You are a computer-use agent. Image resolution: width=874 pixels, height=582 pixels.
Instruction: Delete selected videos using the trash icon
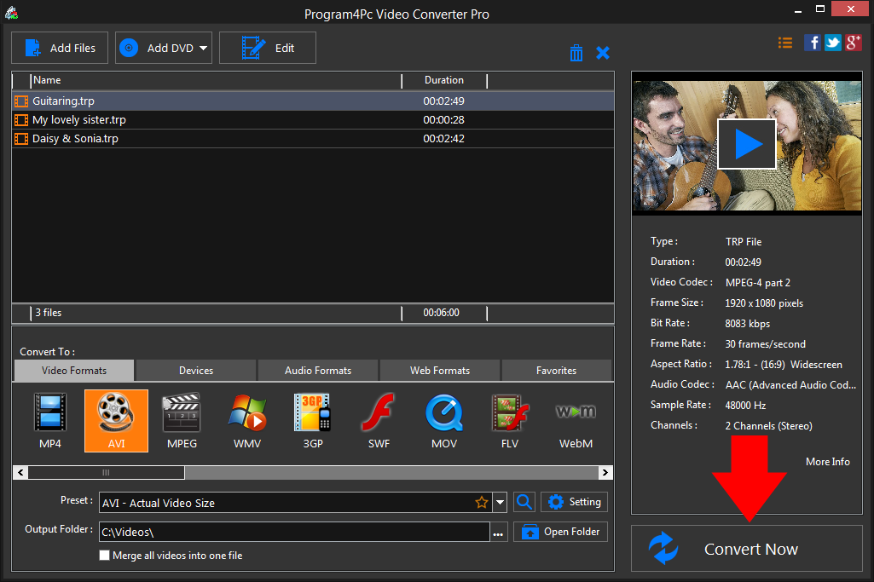click(x=576, y=52)
